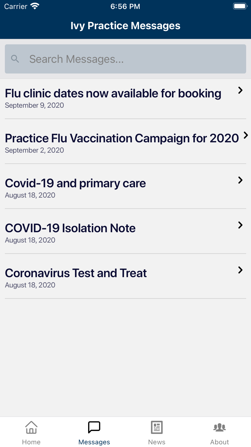The height and width of the screenshot is (447, 251).
Task: Open COVID-19 Isolation Note message title
Action: (70, 228)
